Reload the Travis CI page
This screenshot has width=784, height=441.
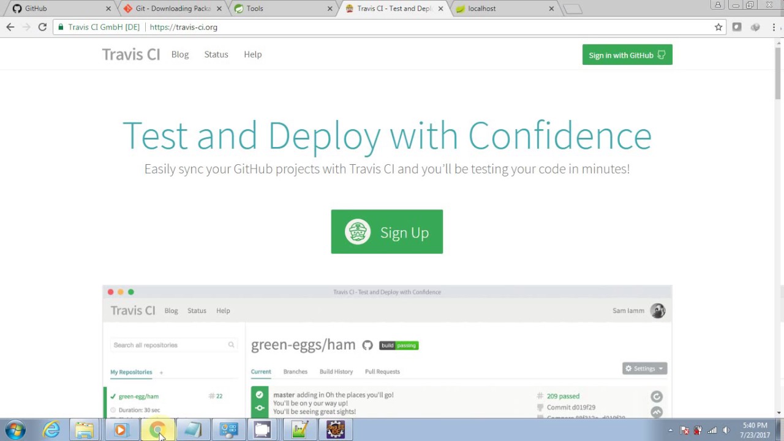tap(42, 27)
